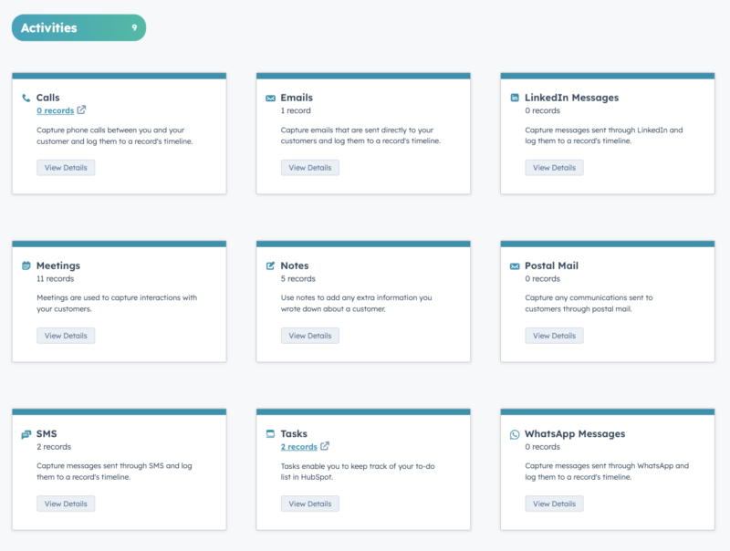Open external link icon beside Calls records

pyautogui.click(x=81, y=109)
